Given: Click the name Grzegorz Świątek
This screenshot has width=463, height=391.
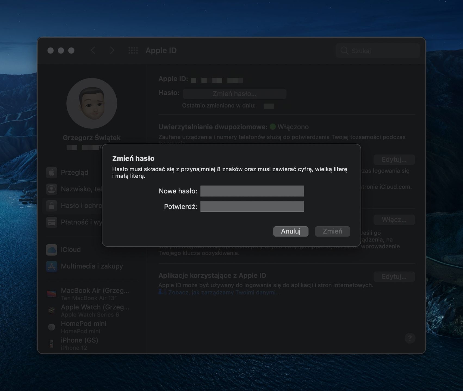Looking at the screenshot, I should coord(92,138).
